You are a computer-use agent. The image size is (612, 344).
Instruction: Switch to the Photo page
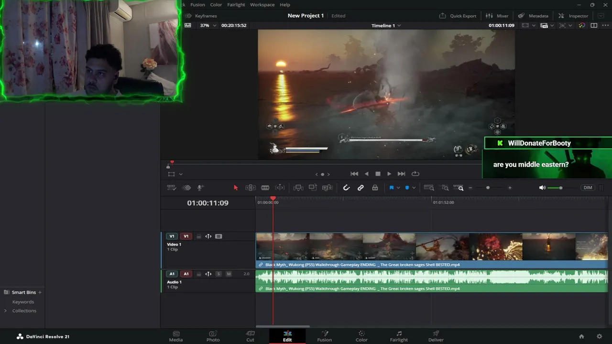coord(213,336)
